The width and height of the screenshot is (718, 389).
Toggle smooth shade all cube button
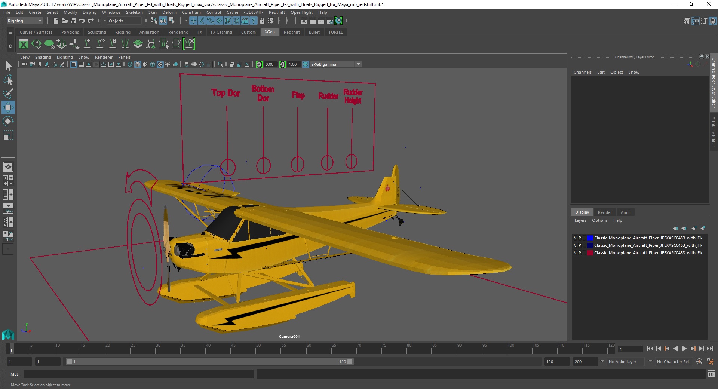click(138, 64)
